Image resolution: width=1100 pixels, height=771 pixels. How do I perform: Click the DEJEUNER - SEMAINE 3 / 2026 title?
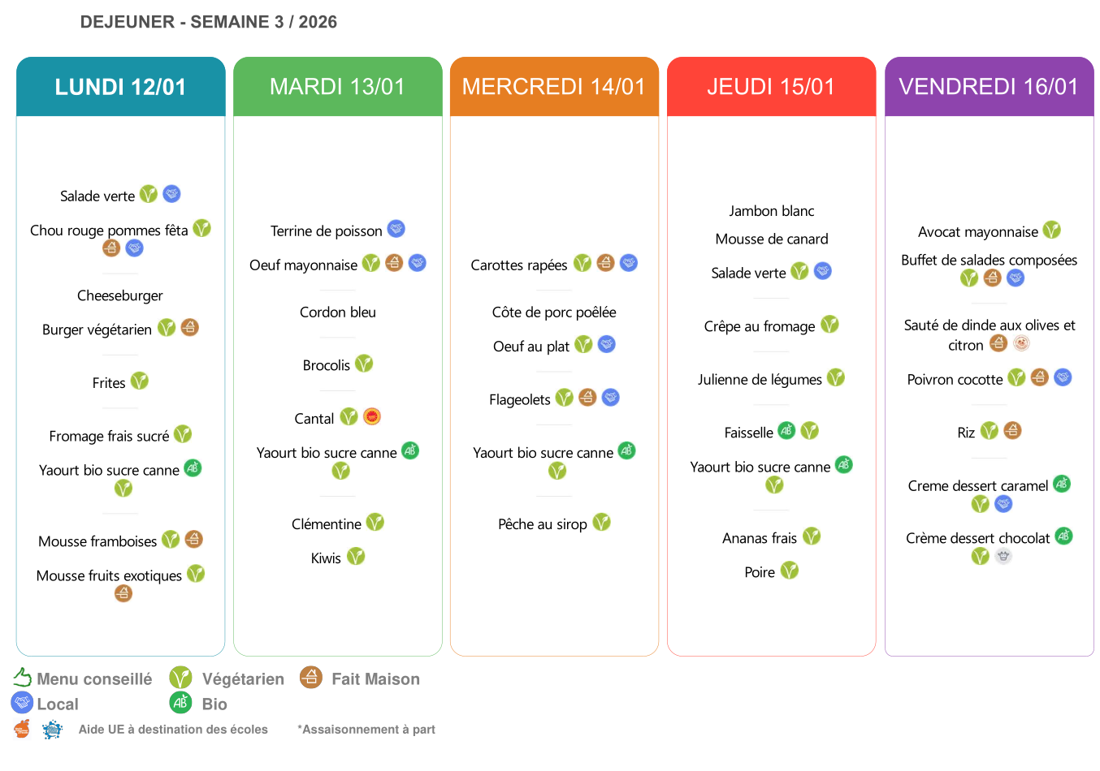[209, 22]
